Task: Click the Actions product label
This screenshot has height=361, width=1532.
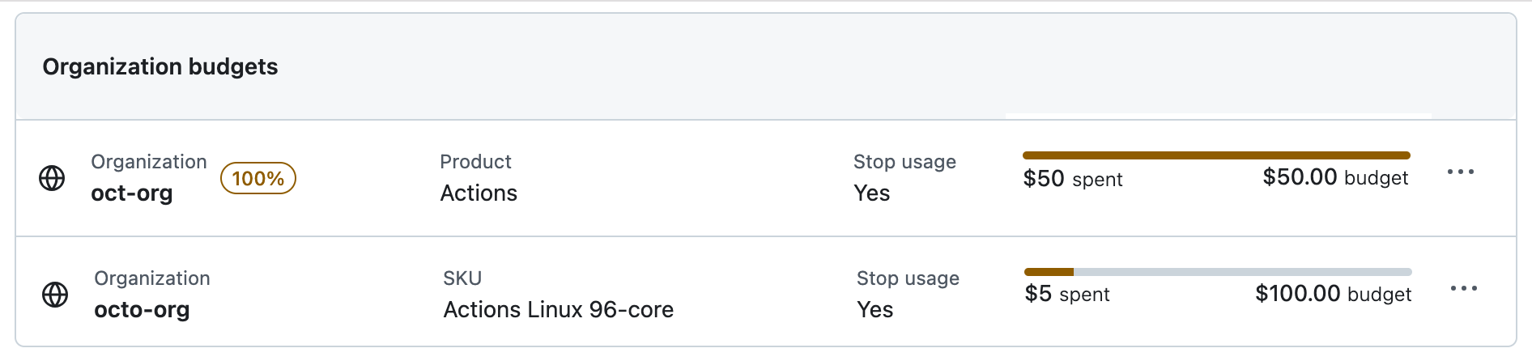Action: click(479, 193)
